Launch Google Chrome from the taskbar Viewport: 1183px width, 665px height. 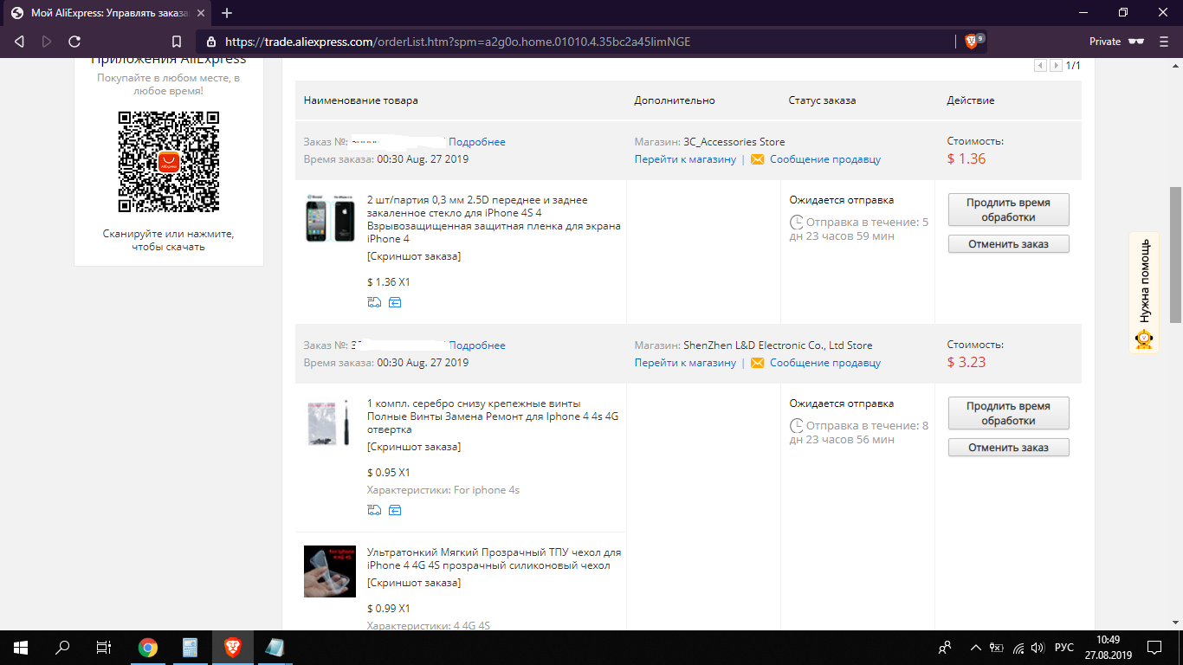click(x=148, y=647)
